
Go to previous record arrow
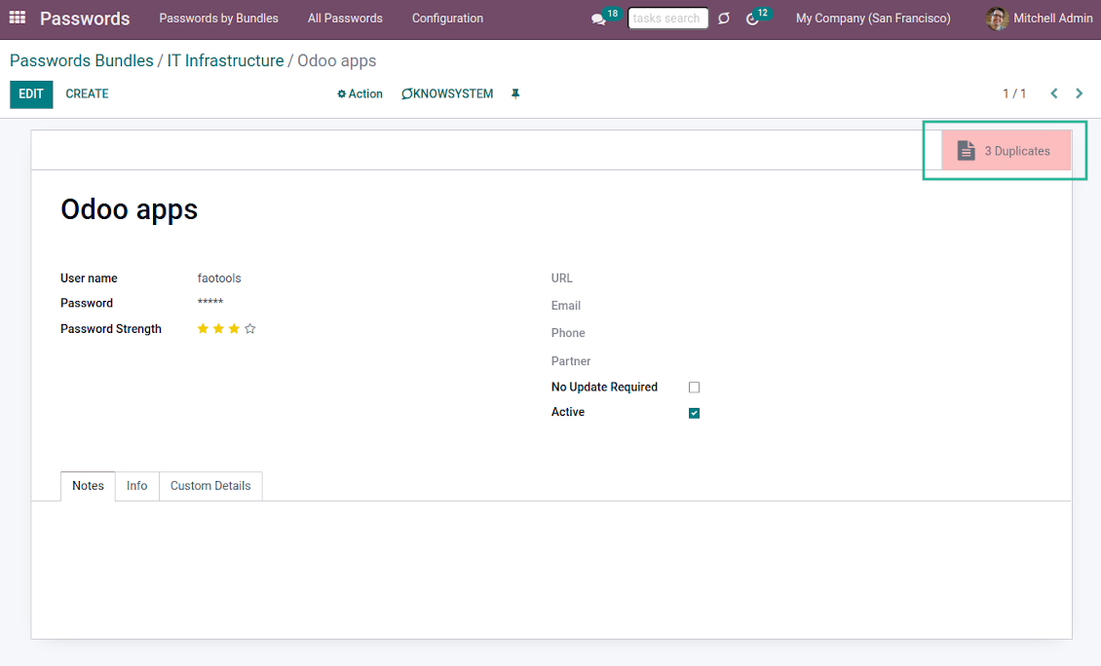(1054, 93)
